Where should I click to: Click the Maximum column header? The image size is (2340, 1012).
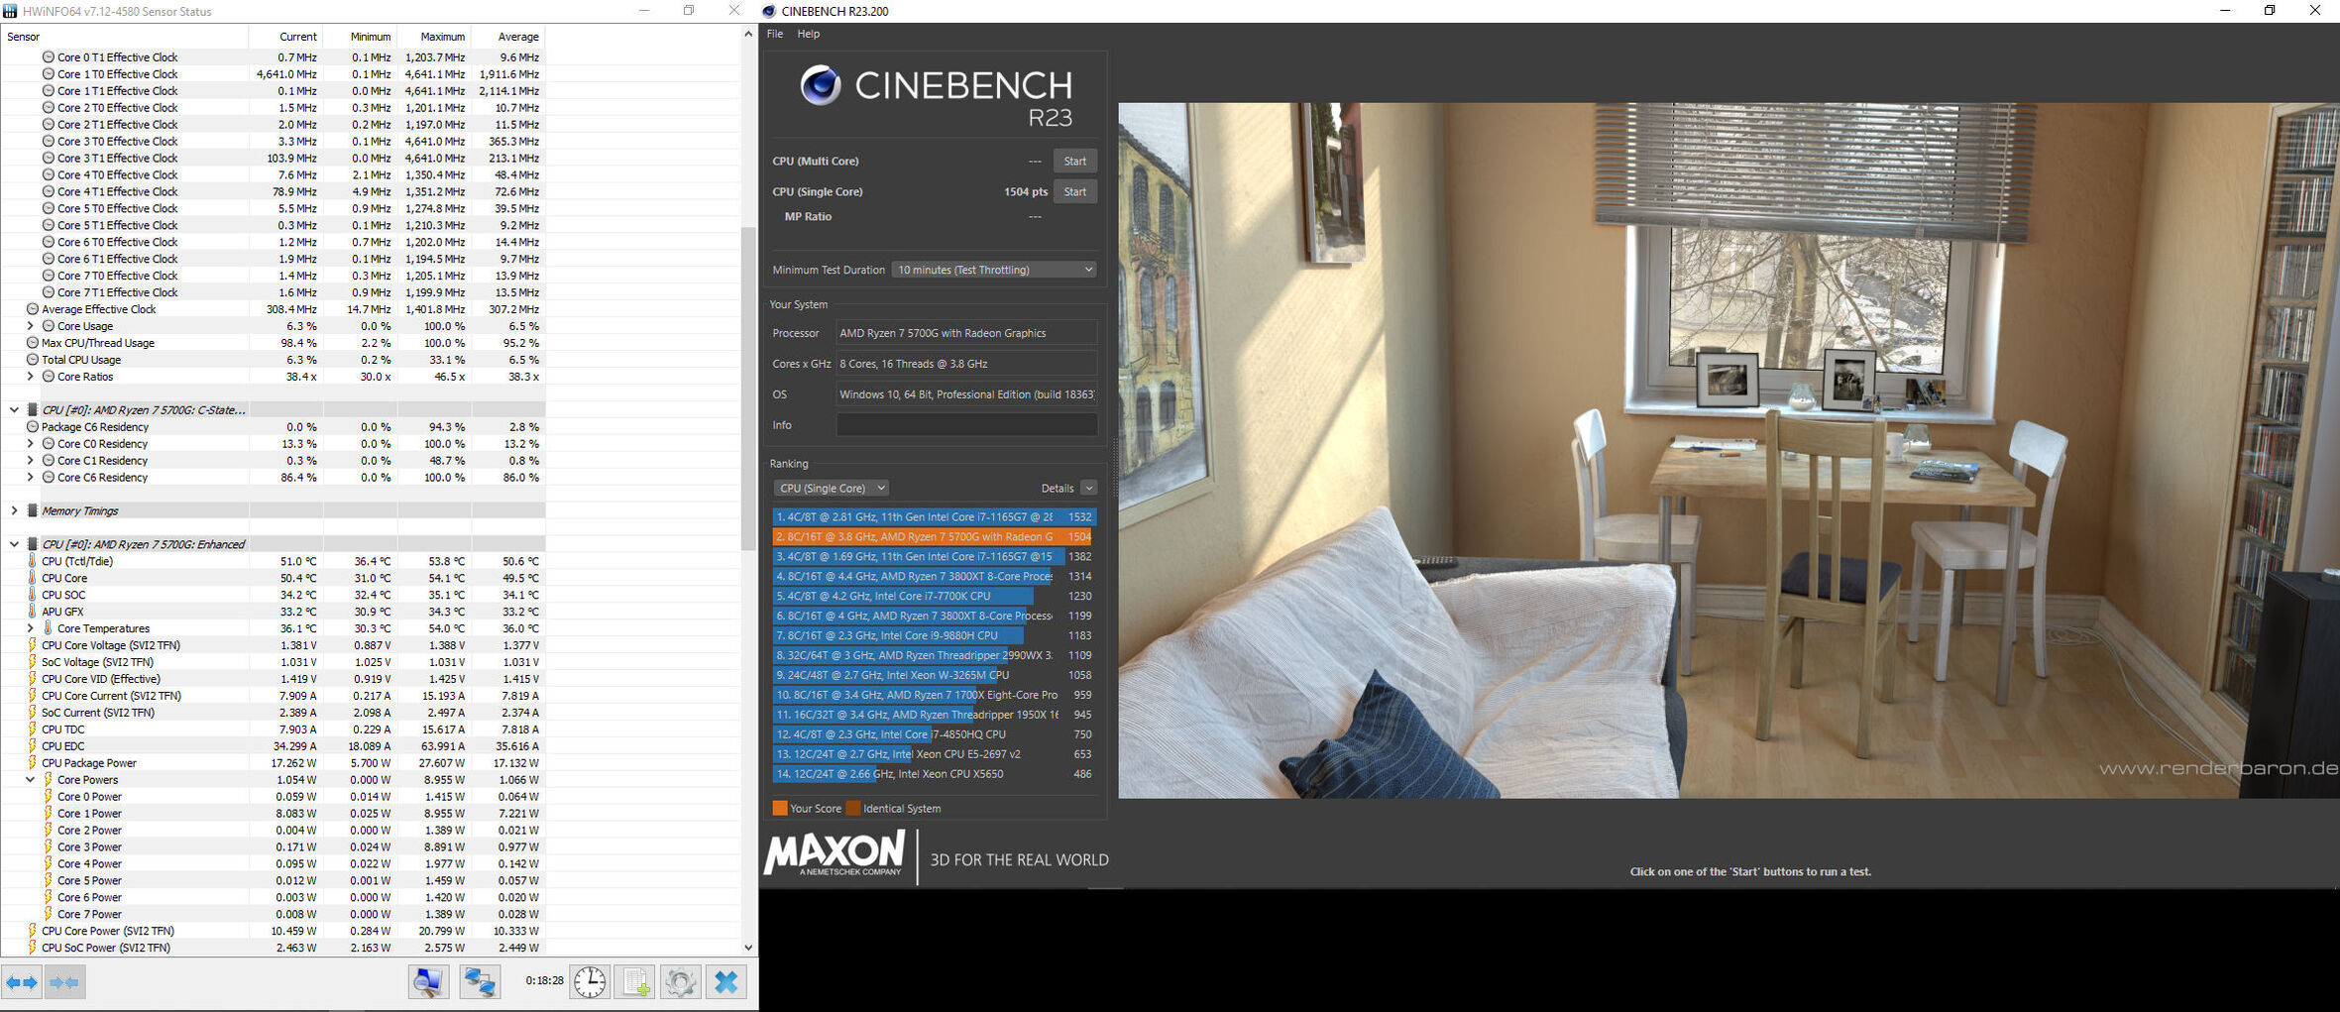[434, 37]
